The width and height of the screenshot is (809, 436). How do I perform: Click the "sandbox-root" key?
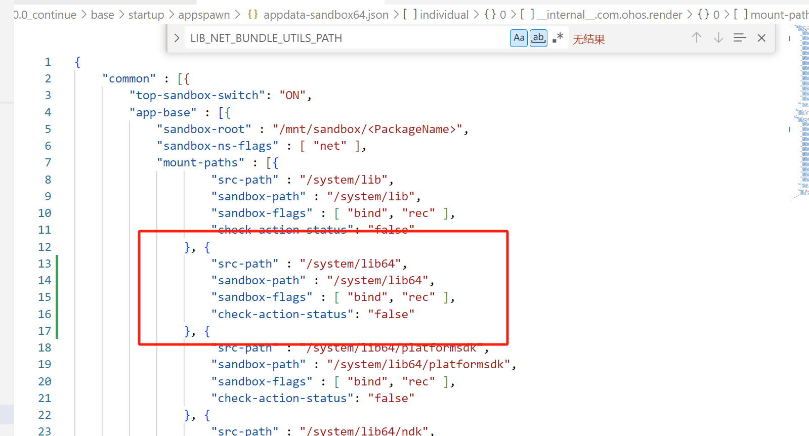click(x=204, y=129)
